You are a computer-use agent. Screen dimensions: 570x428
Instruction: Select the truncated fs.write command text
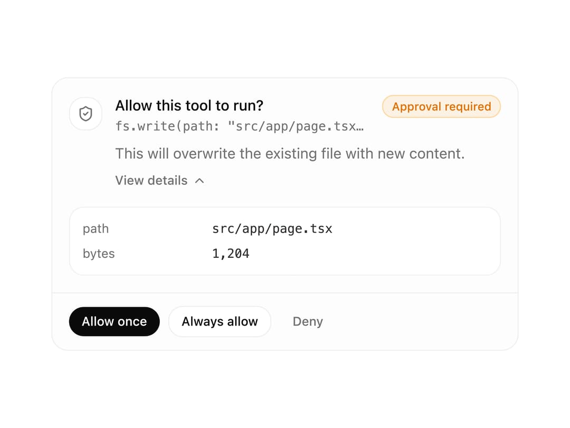(x=239, y=126)
